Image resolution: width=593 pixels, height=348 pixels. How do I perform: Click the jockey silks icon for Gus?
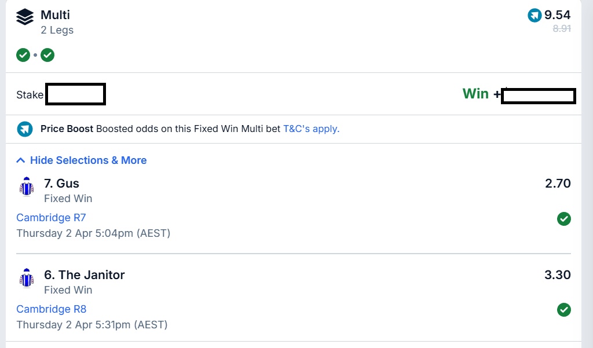(26, 187)
